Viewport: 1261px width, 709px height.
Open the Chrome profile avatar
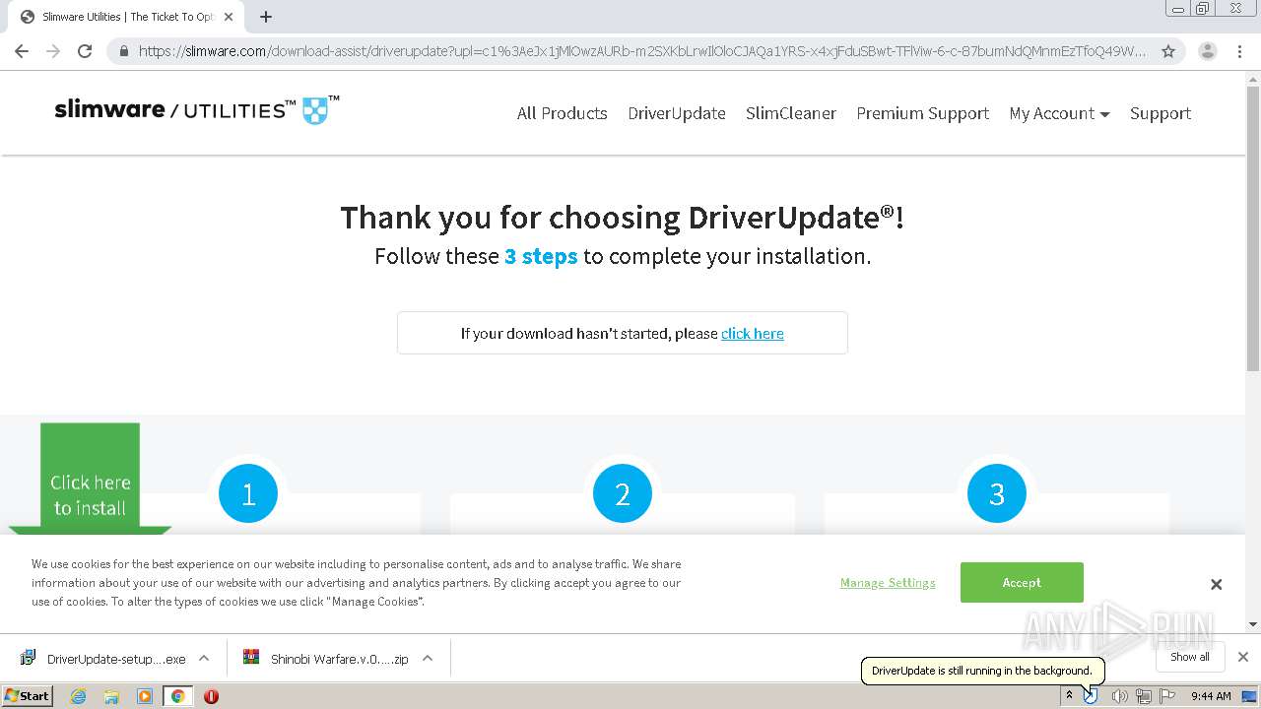click(x=1207, y=51)
